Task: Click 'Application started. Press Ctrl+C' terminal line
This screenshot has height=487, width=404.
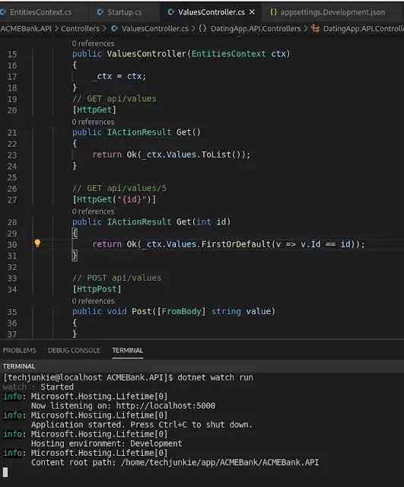Action: (142, 425)
